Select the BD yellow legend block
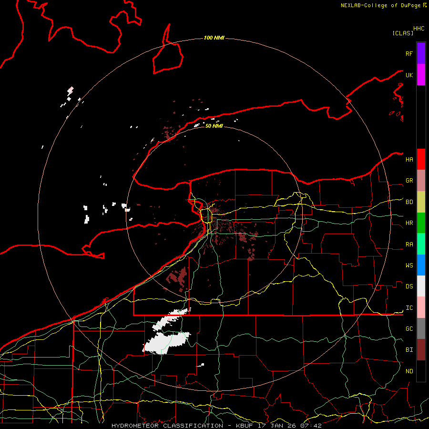The width and height of the screenshot is (429, 429). click(421, 202)
